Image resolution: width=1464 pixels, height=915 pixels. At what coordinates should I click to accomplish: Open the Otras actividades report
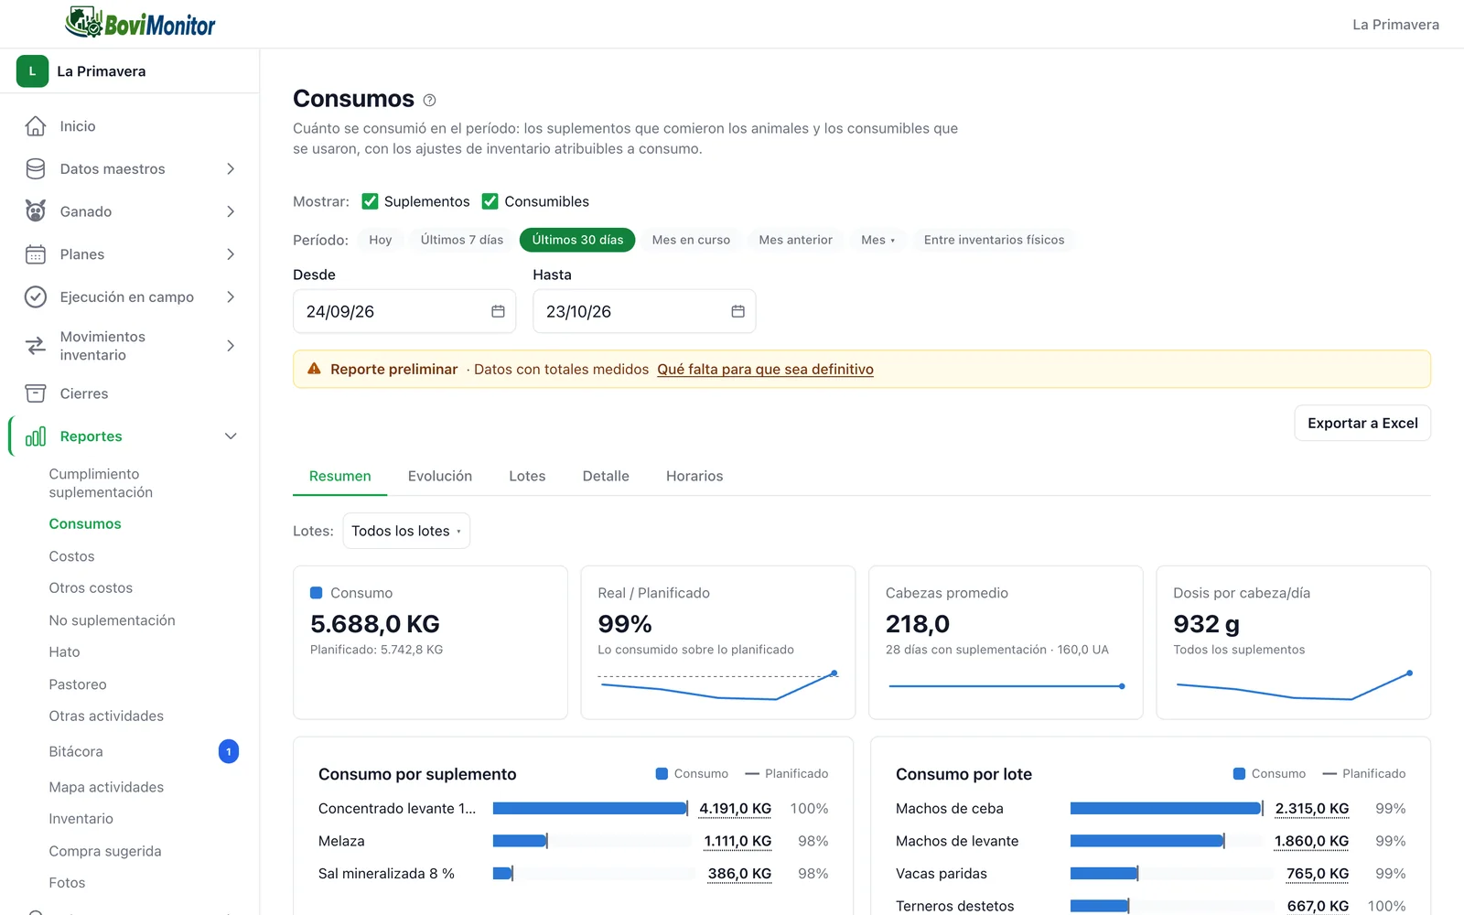(106, 716)
